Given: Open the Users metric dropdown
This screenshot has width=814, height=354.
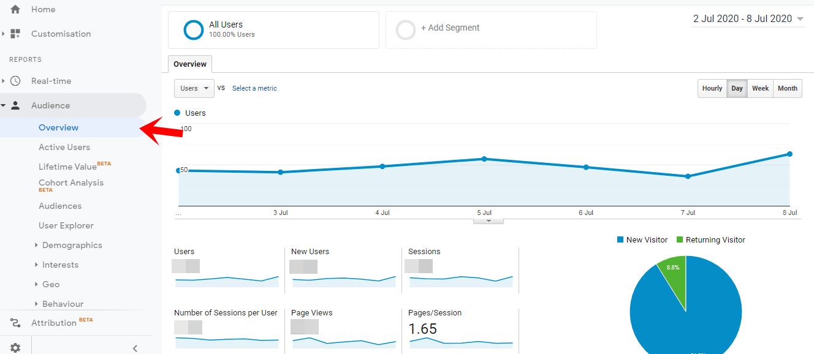Looking at the screenshot, I should (194, 88).
